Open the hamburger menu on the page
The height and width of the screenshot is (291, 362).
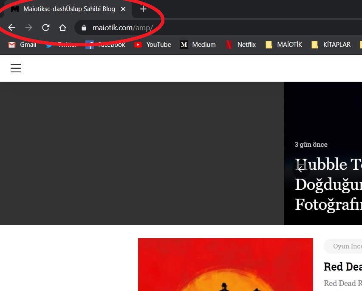click(x=16, y=68)
